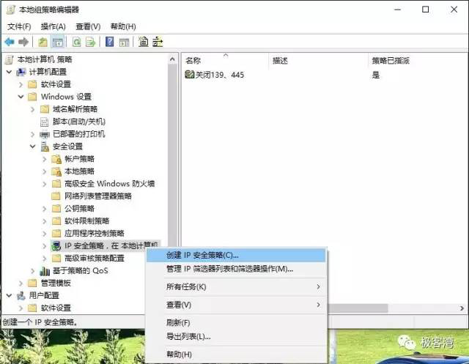
Task: Click the Up one level folder icon
Action: tap(43, 42)
